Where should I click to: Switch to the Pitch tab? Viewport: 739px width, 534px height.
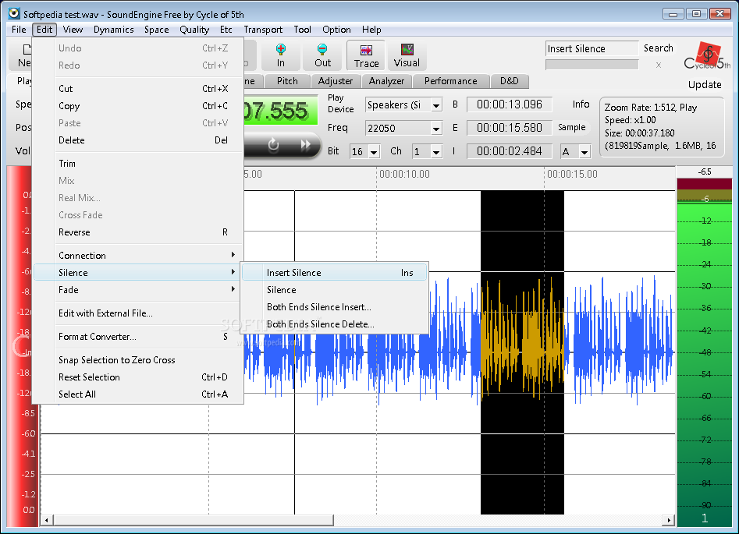pyautogui.click(x=287, y=81)
